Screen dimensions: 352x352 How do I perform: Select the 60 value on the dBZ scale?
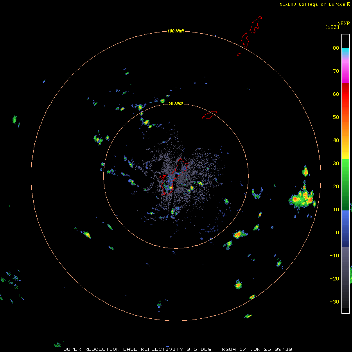336,94
